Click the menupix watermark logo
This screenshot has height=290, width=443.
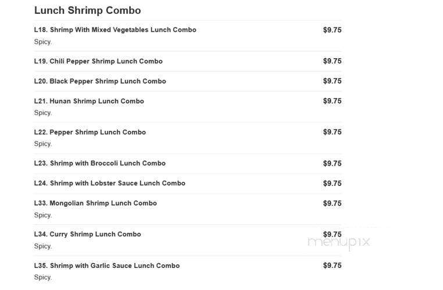coord(339,243)
